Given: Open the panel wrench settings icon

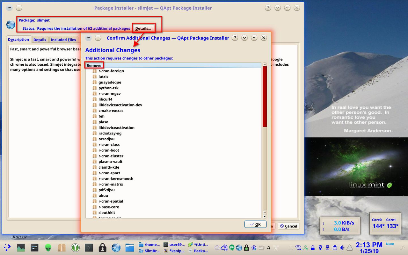Looking at the screenshot, I should pos(402,247).
